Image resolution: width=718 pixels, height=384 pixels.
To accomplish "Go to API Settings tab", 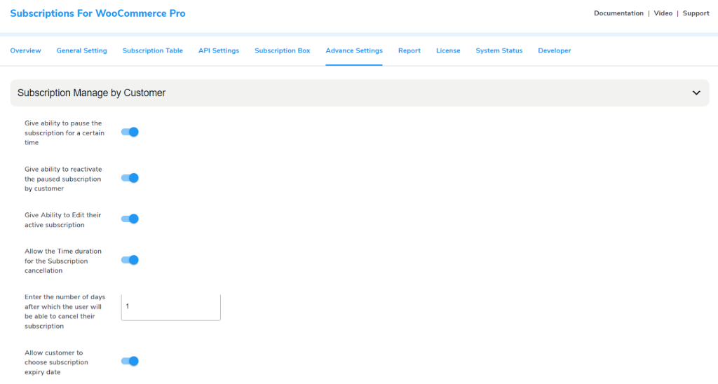I will click(219, 51).
